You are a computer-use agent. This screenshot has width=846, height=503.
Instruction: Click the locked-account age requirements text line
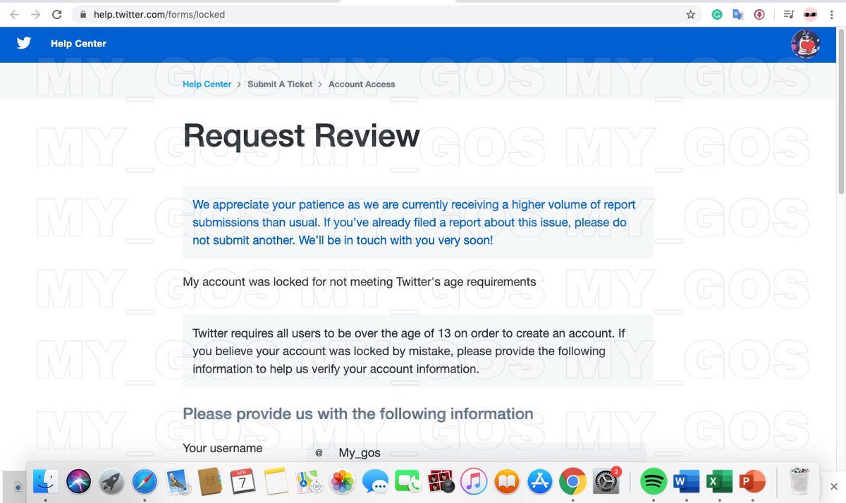click(360, 282)
